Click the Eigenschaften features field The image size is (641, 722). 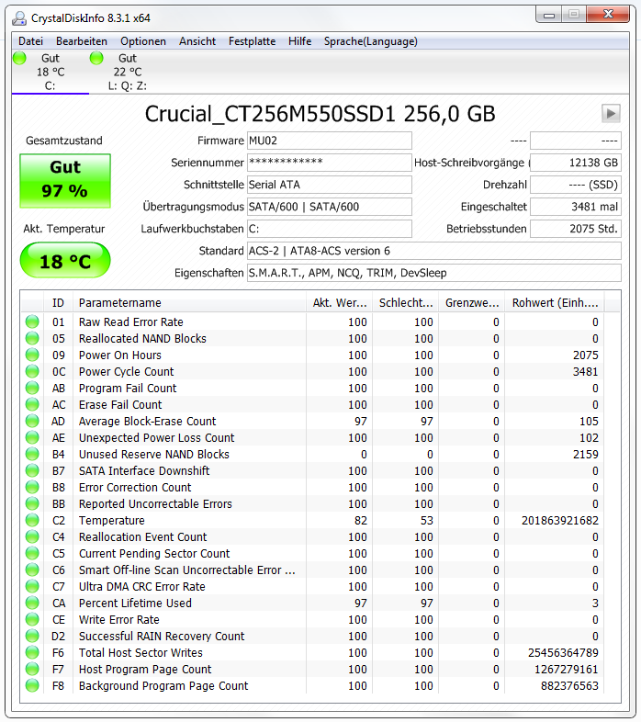pyautogui.click(x=433, y=273)
